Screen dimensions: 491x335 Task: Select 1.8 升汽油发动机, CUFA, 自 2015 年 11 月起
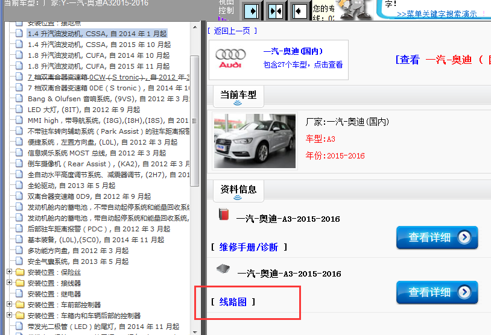(x=99, y=66)
